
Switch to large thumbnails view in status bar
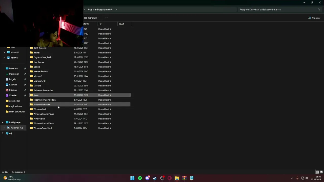[321, 172]
